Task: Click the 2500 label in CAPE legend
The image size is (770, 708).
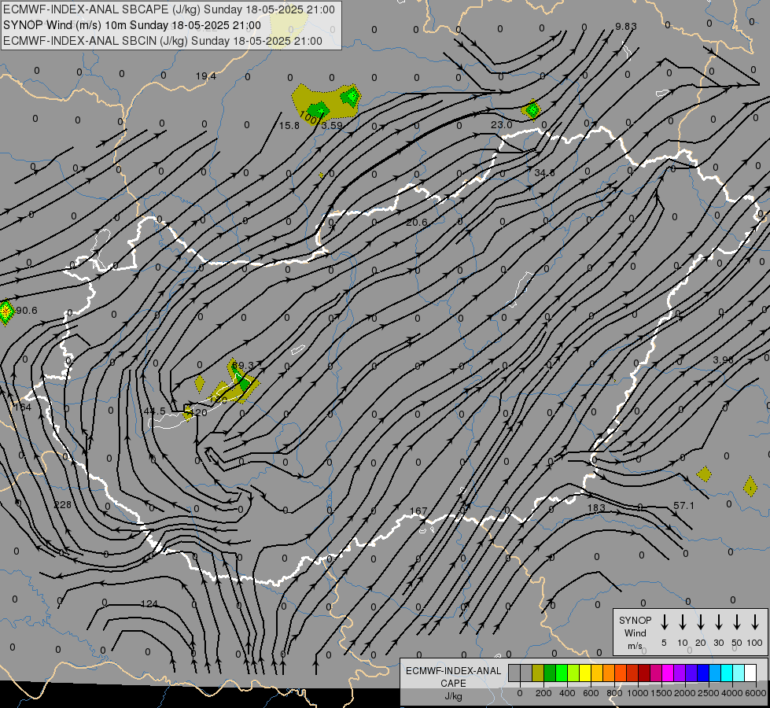Action: (x=708, y=693)
